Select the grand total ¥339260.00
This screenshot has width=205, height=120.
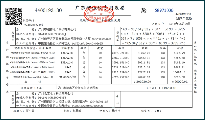[x=176, y=87]
